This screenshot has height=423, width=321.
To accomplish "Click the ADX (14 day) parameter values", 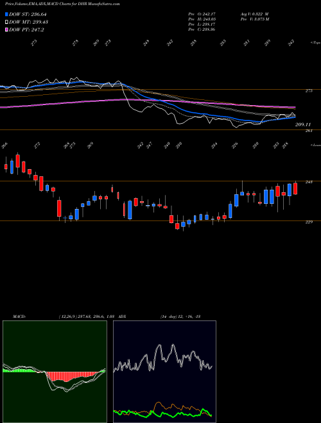I will point(180,317).
